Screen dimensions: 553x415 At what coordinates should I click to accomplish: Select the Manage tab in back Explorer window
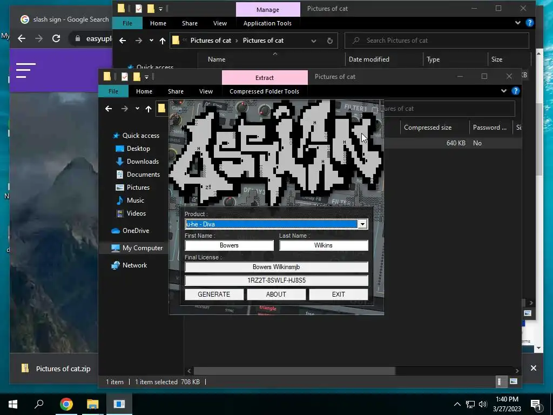[268, 10]
